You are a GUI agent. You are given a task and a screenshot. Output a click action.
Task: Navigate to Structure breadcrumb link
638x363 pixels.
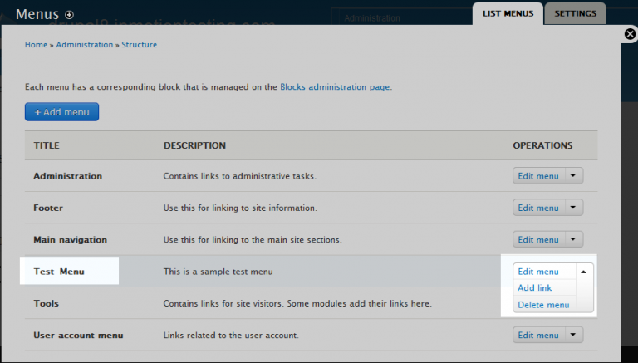(139, 45)
